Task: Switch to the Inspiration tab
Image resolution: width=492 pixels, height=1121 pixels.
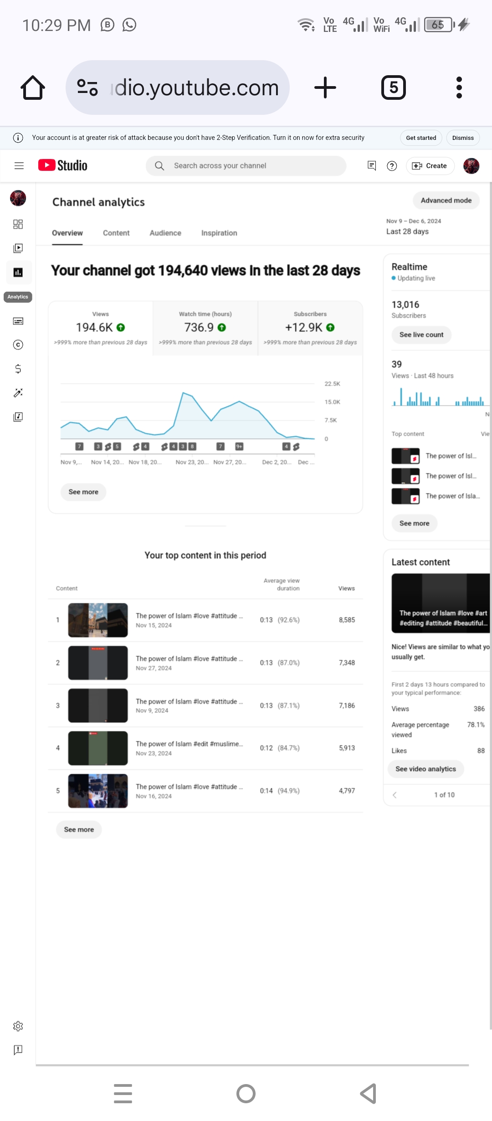Action: click(219, 233)
